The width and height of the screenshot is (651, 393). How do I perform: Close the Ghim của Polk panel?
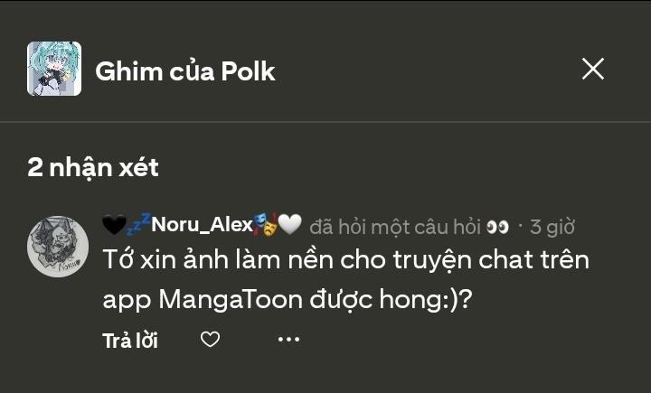coord(593,69)
